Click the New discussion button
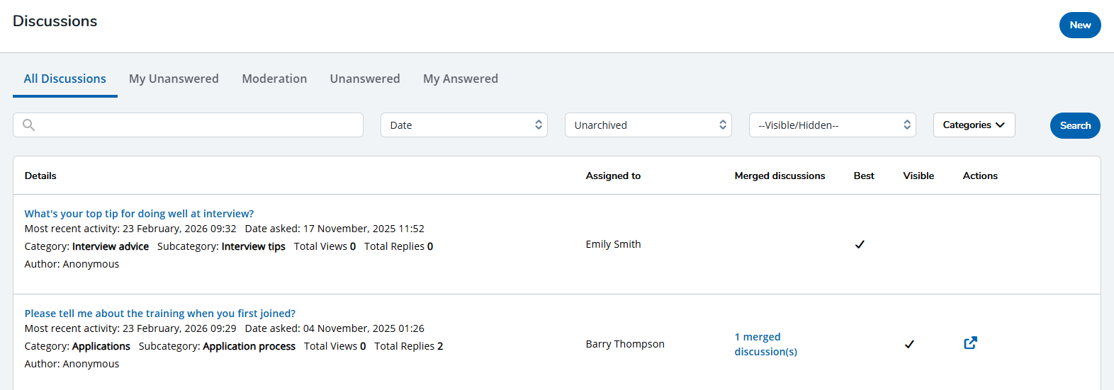The image size is (1114, 390). coord(1079,25)
